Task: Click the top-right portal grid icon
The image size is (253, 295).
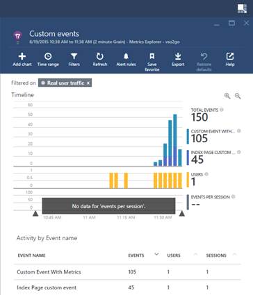Action: tap(242, 8)
